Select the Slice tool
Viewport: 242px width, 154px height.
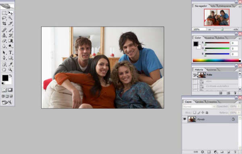tap(10, 23)
